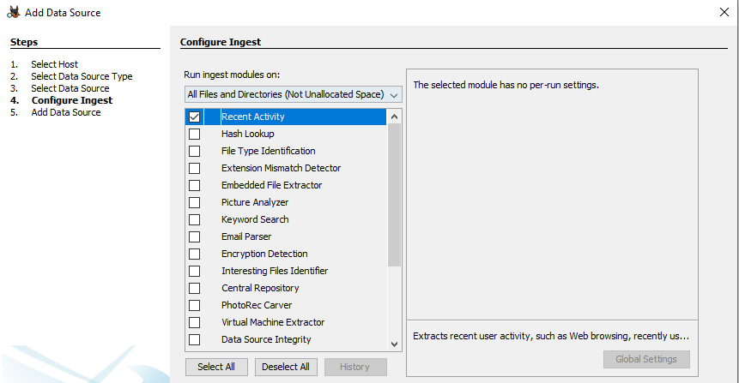Viewport: 739px width, 383px height.
Task: Choose the Data Source Integrity module
Action: [266, 339]
